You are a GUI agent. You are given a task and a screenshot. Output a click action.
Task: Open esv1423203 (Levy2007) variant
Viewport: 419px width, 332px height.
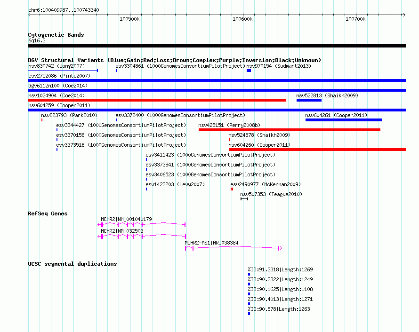coord(175,184)
